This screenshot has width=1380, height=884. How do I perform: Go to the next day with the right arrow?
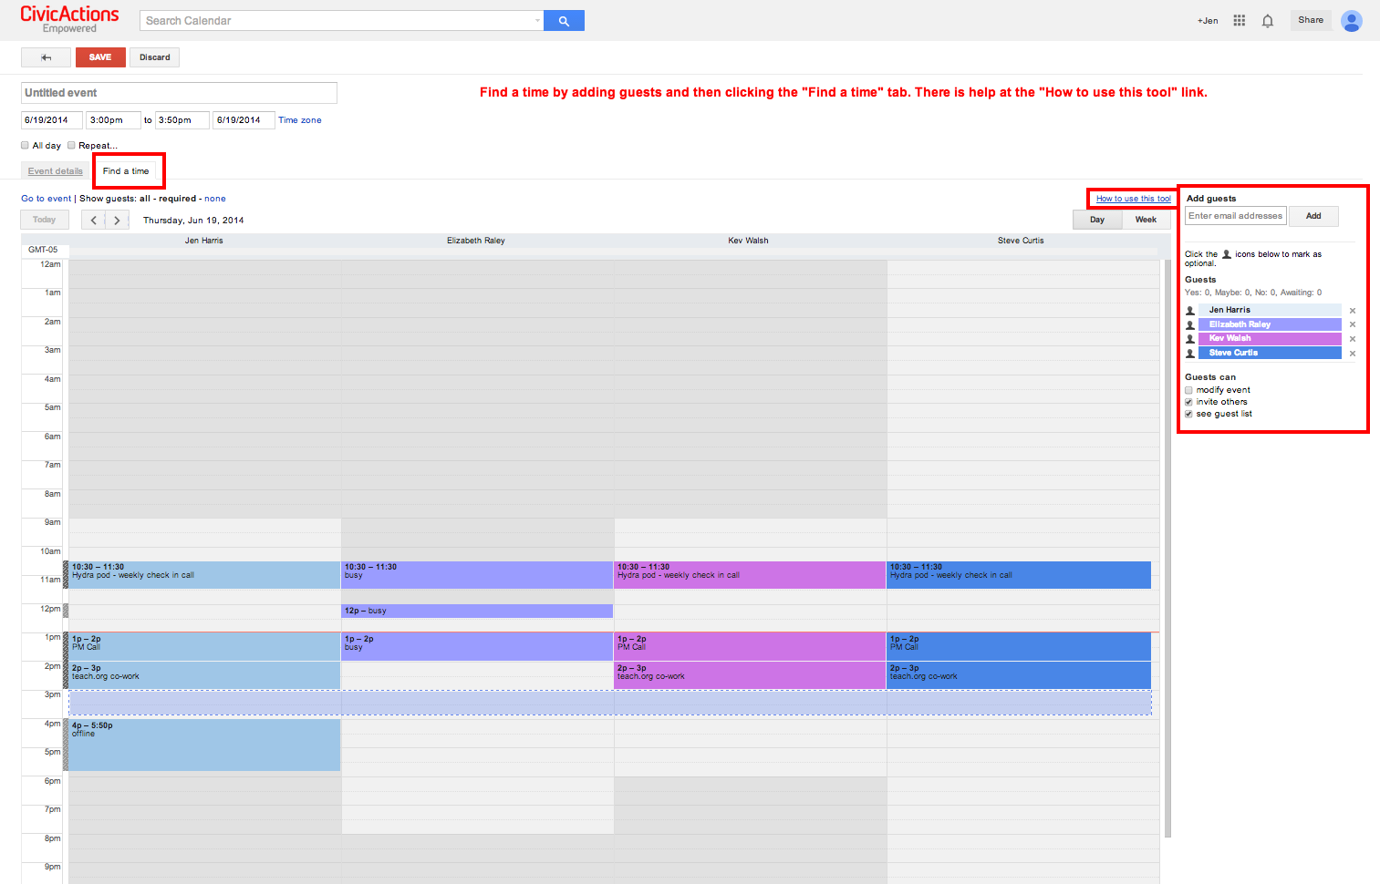point(117,219)
